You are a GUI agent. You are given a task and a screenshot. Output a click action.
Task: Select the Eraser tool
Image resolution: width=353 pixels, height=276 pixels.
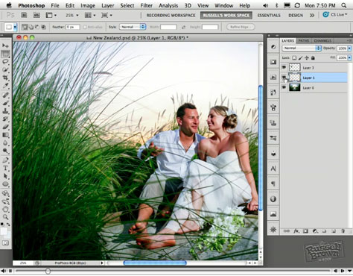tap(5, 127)
